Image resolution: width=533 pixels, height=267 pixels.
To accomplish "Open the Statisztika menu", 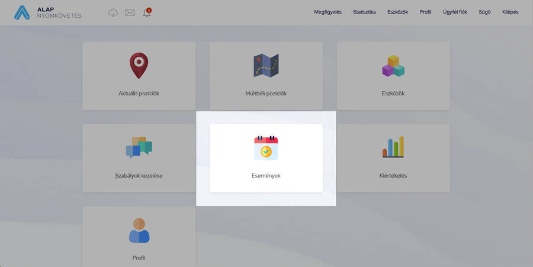I will point(364,12).
